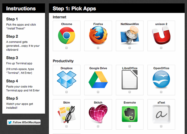Viewport: 187px width, 134px height.
Task: Select the NetNewsWire app icon
Action: 129,36
